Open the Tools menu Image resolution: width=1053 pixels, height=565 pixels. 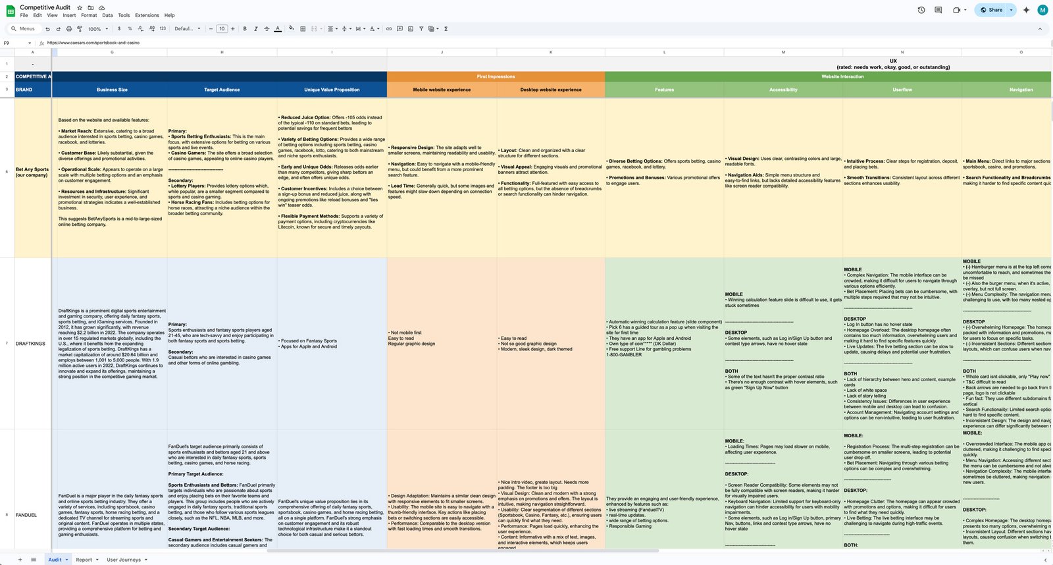(124, 15)
